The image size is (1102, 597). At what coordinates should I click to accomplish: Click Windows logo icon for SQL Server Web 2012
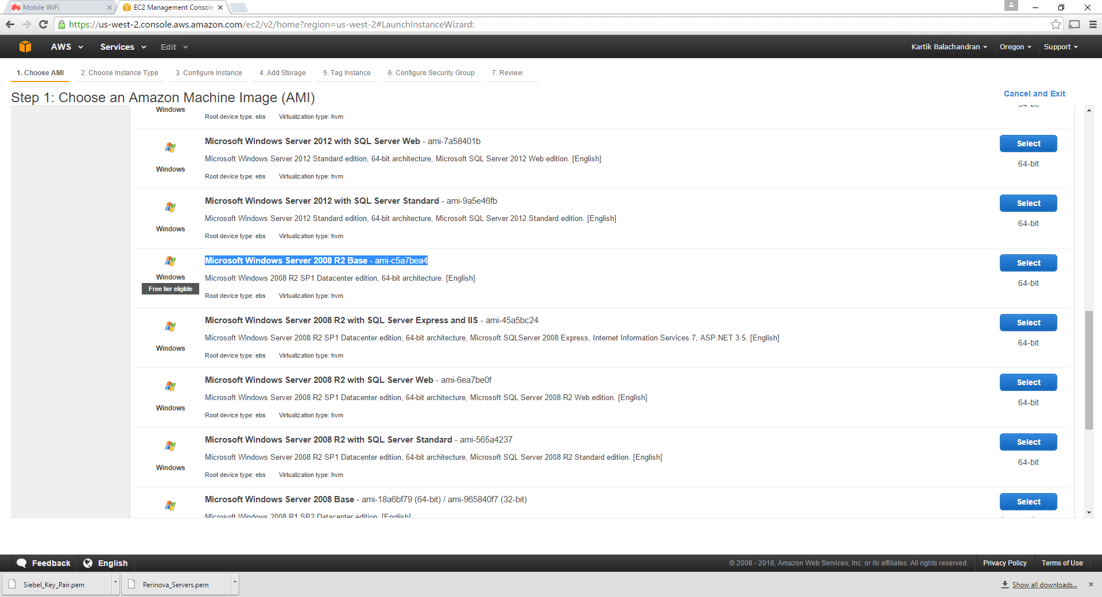point(170,148)
